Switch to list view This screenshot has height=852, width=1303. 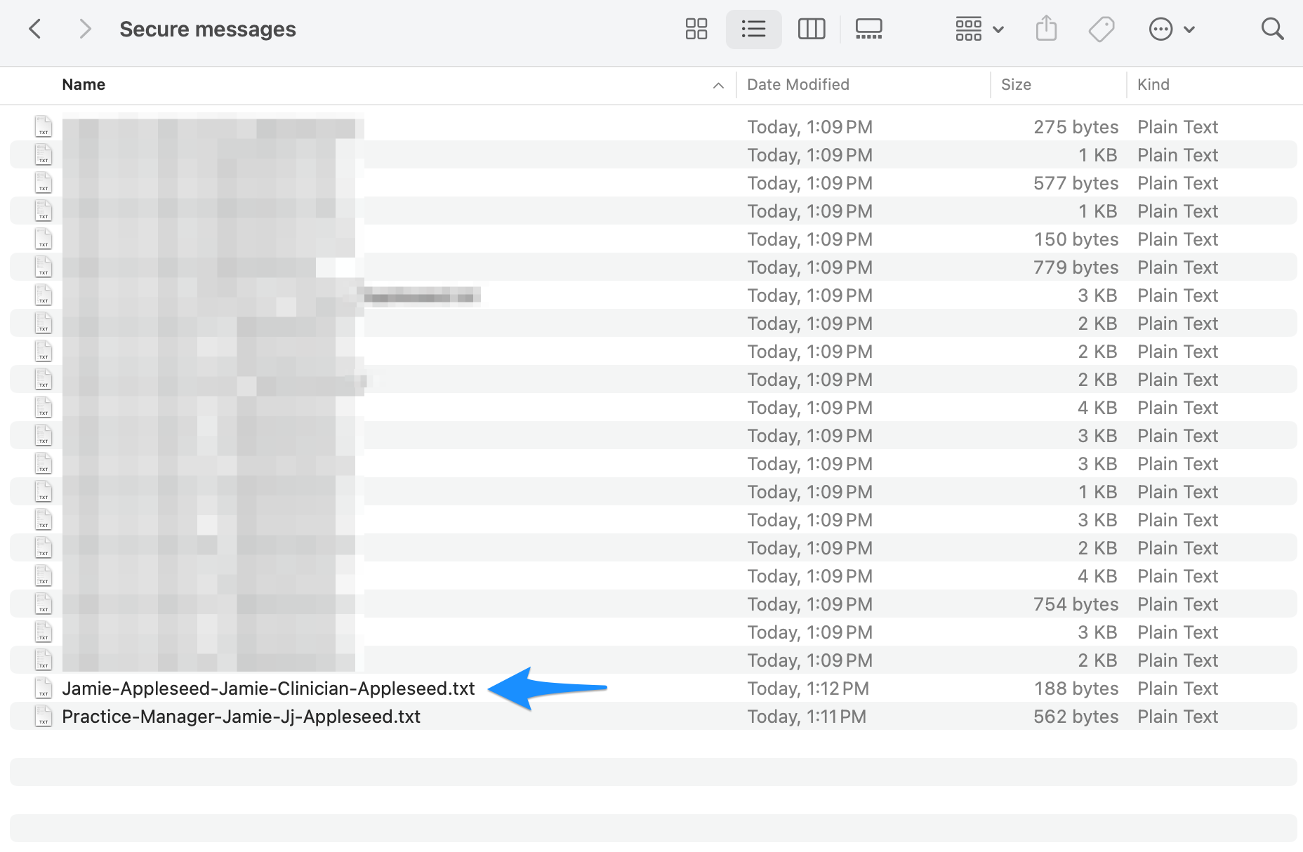tap(753, 29)
